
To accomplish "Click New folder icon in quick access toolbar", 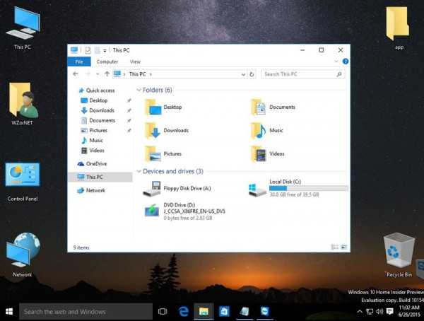I will pos(97,50).
